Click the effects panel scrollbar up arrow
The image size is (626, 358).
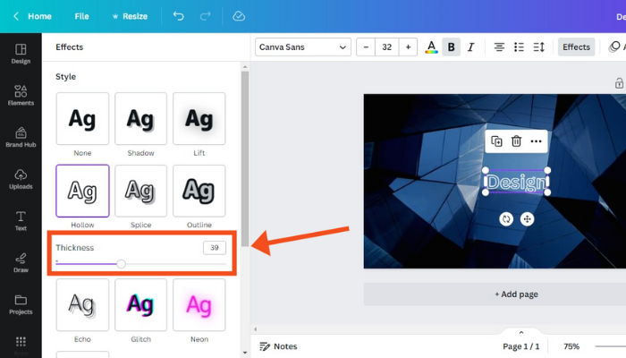(245, 67)
